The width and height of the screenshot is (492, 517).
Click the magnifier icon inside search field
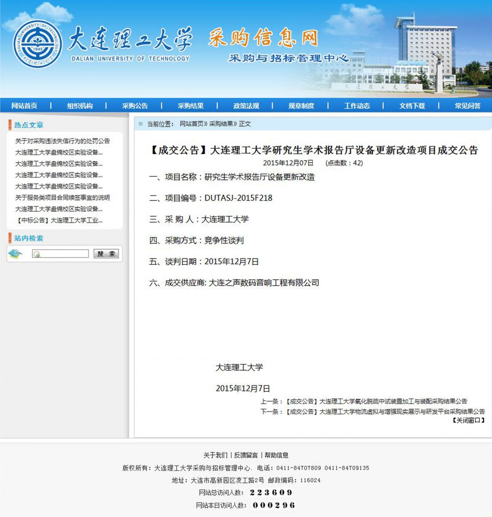[x=37, y=254]
